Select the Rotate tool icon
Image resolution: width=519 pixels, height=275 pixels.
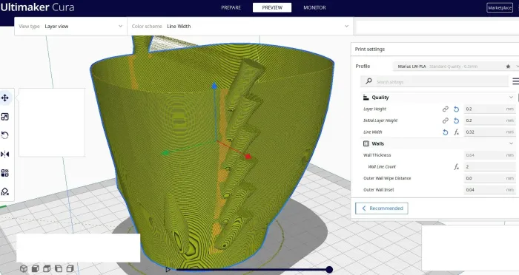point(5,135)
